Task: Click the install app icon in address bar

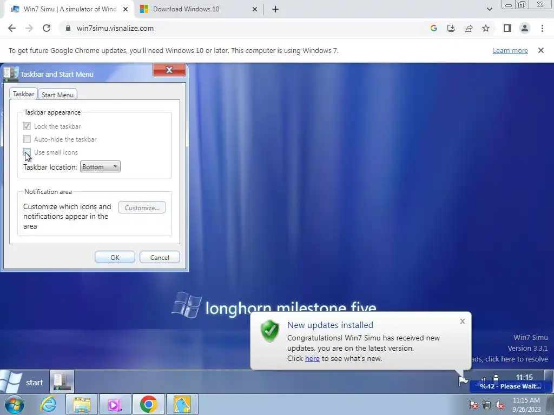Action: [451, 28]
